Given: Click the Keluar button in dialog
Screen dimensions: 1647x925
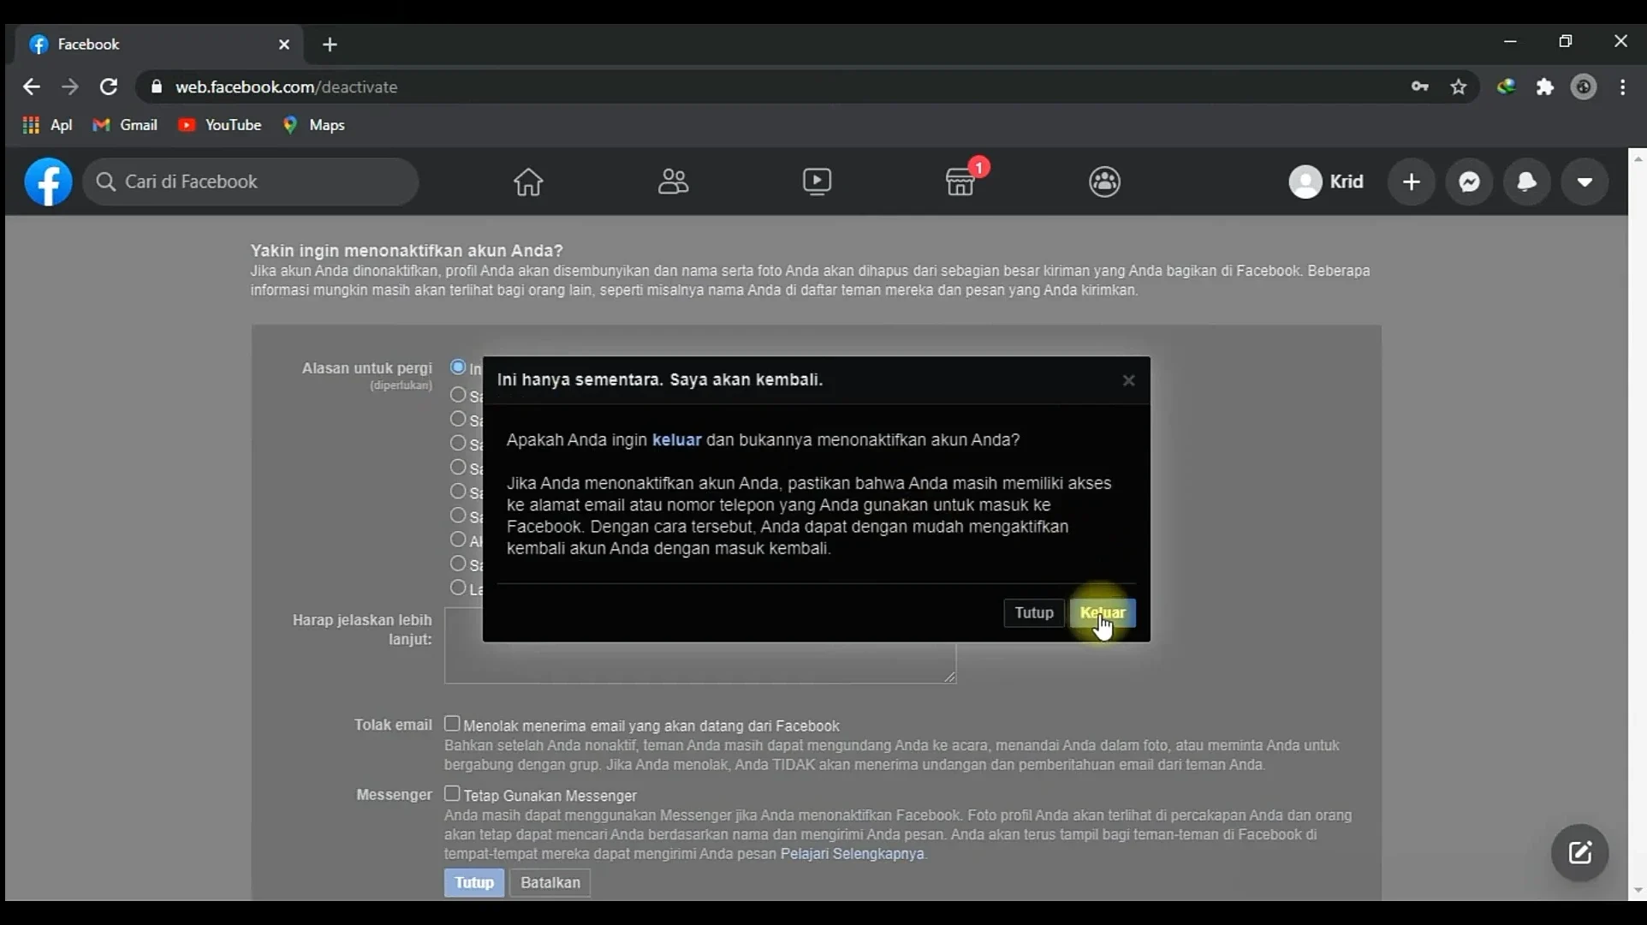Looking at the screenshot, I should click(1103, 613).
